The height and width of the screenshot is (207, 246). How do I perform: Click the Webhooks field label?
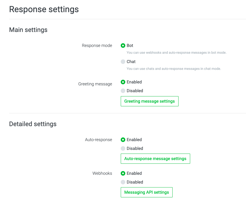[102, 173]
